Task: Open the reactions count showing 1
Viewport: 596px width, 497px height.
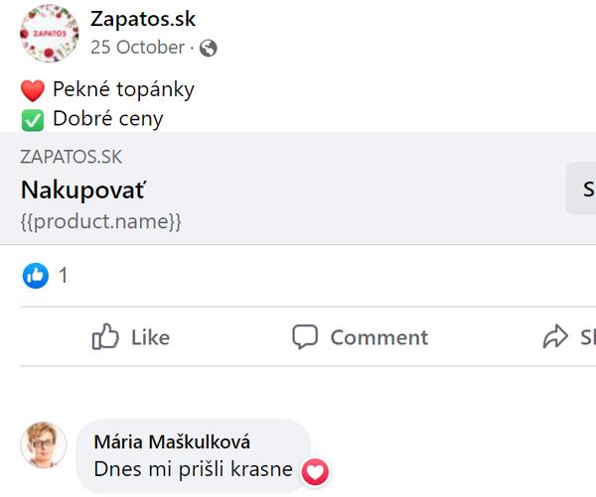Action: [x=64, y=276]
